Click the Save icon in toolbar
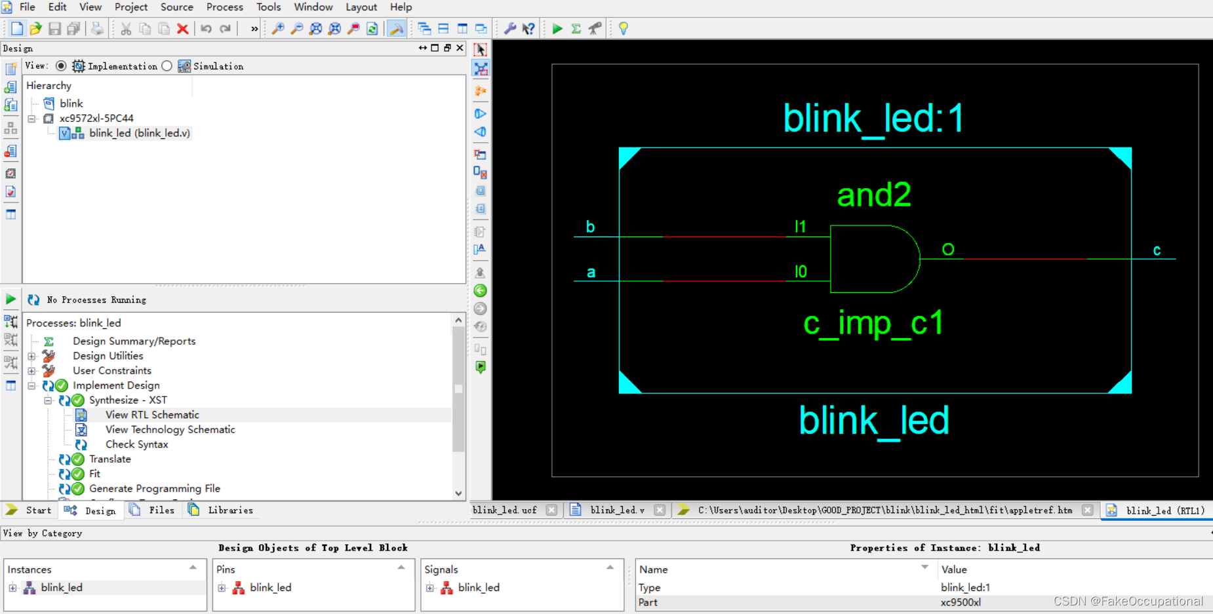Image resolution: width=1213 pixels, height=614 pixels. coord(54,28)
